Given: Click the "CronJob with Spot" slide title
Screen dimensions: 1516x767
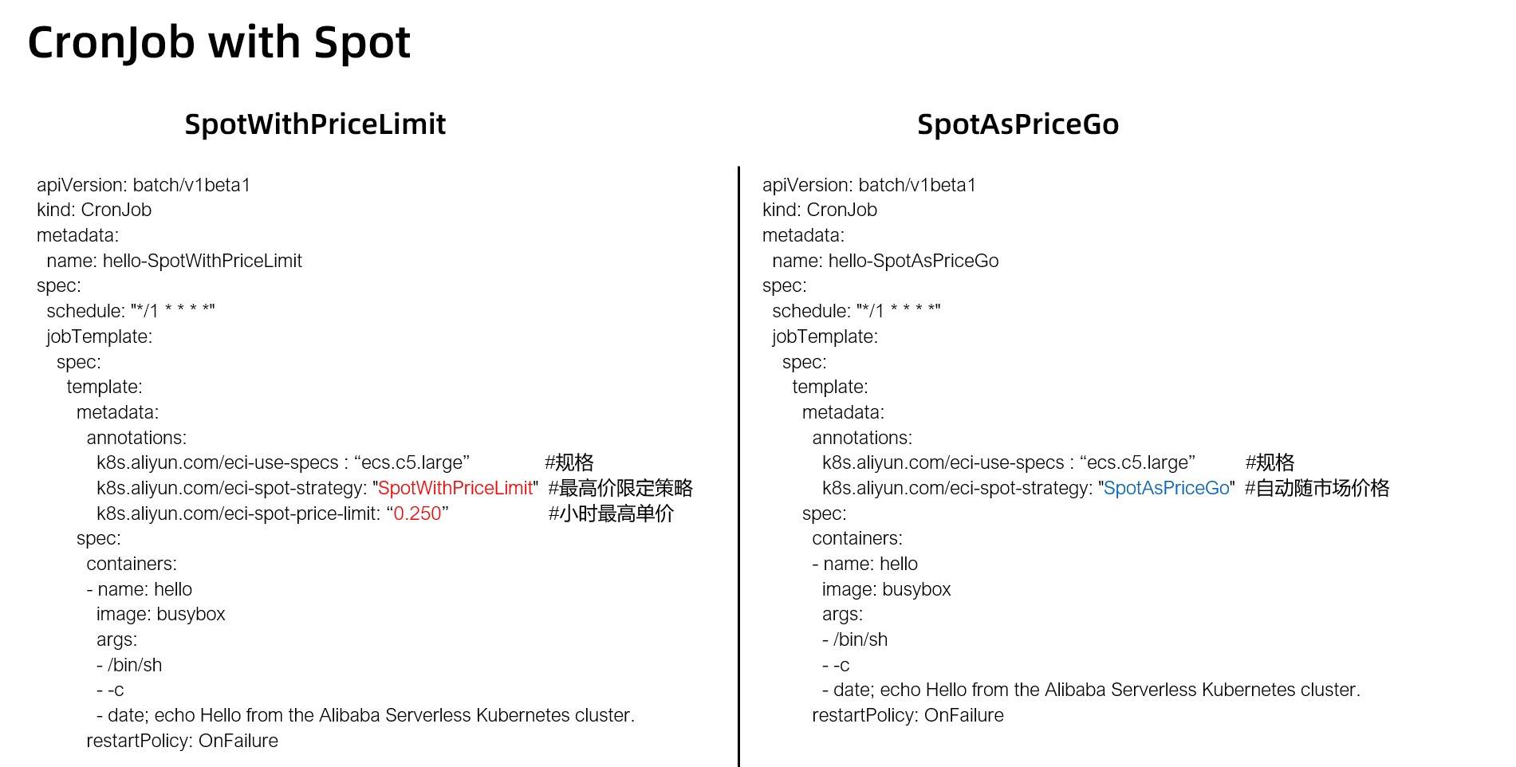Looking at the screenshot, I should [x=219, y=43].
